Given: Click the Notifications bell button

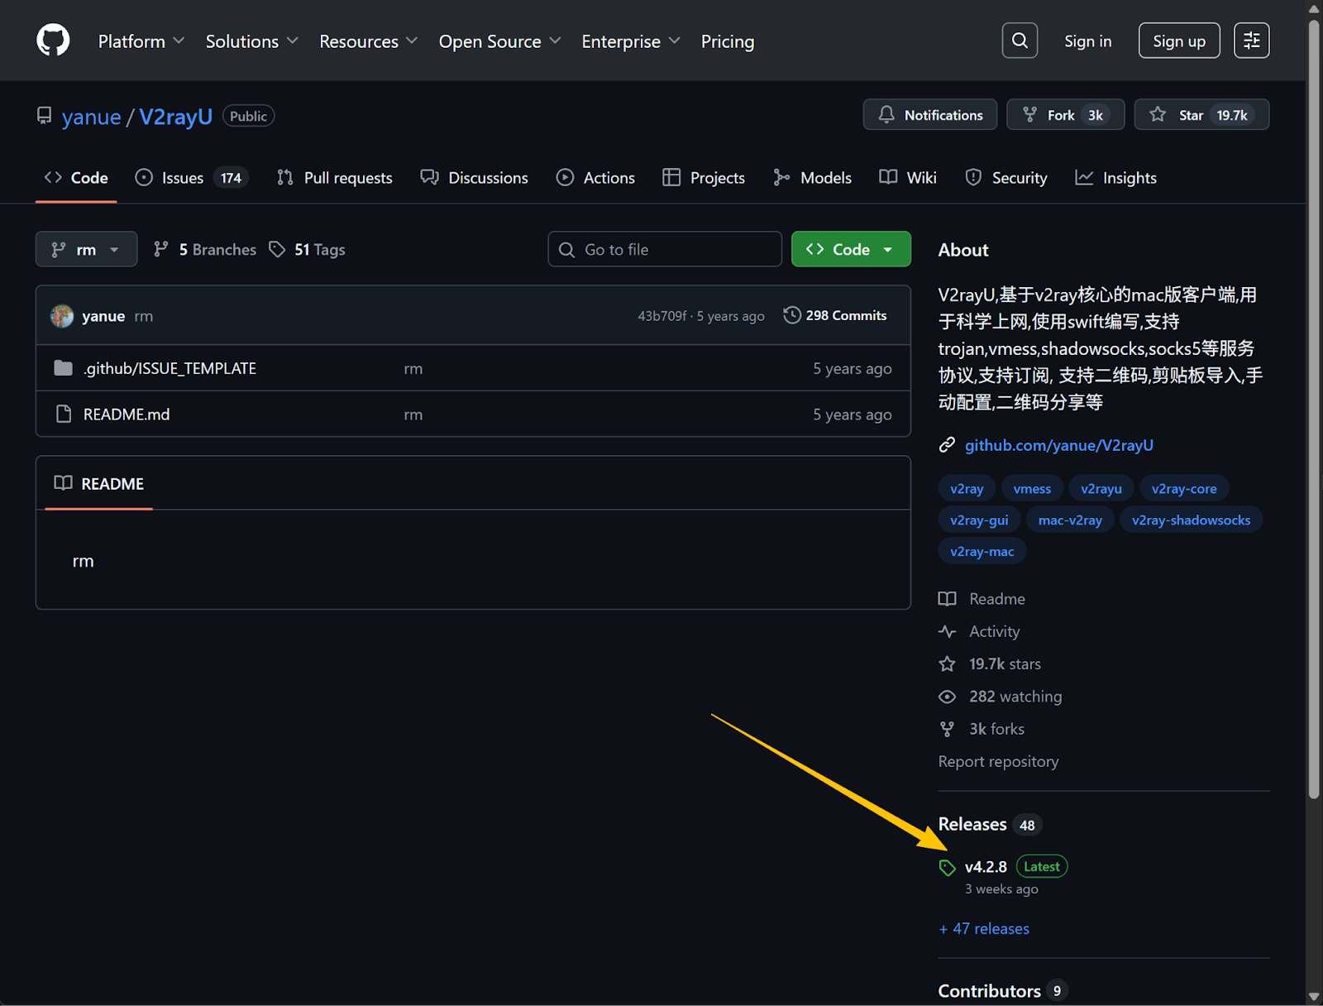Looking at the screenshot, I should coord(929,115).
